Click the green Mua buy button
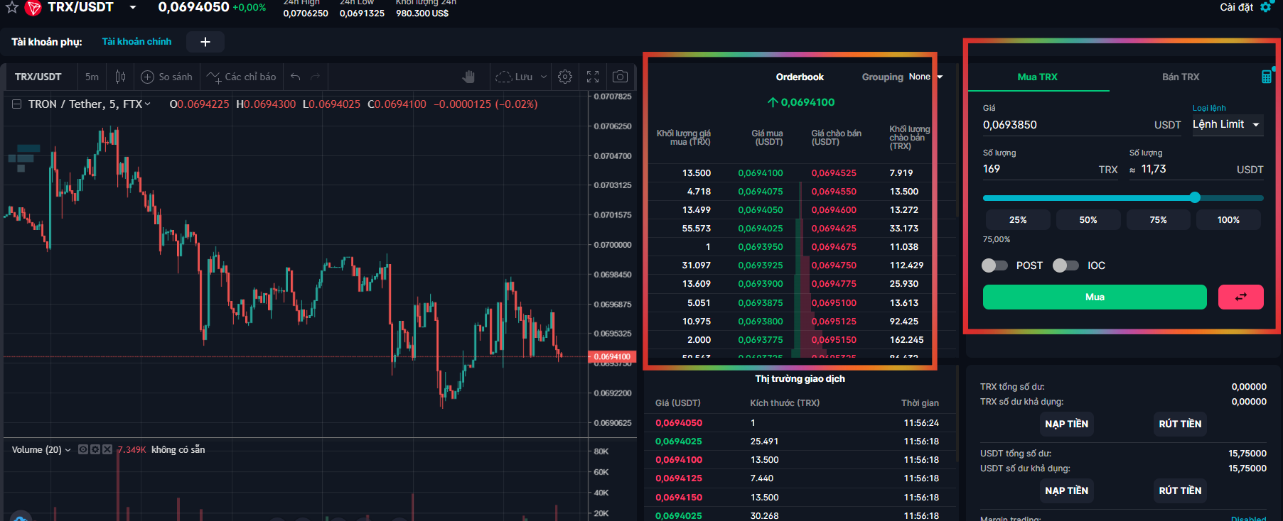Screen dimensions: 1283x521 pos(1095,297)
